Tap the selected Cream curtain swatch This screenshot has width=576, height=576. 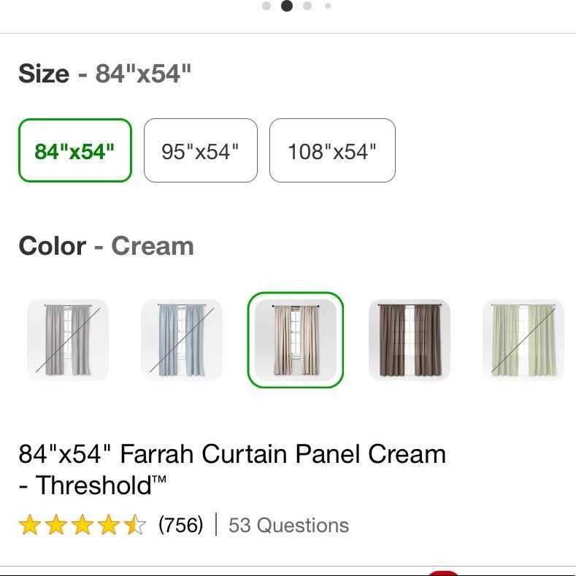296,339
